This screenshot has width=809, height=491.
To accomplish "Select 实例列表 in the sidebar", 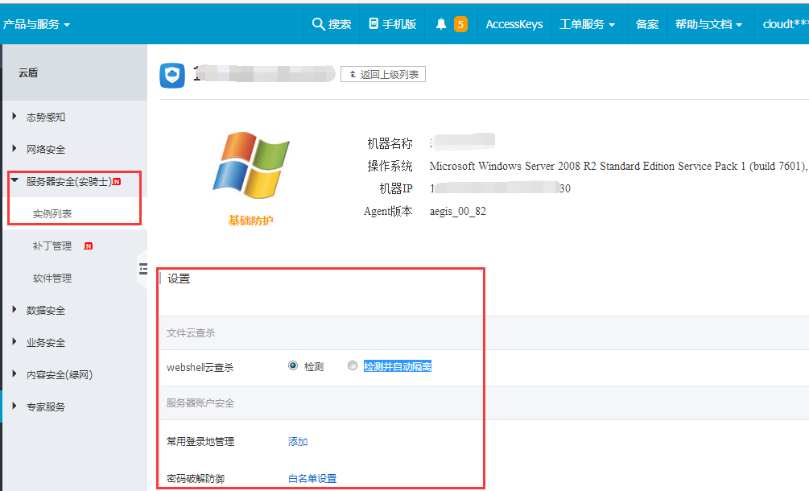I will 52,213.
